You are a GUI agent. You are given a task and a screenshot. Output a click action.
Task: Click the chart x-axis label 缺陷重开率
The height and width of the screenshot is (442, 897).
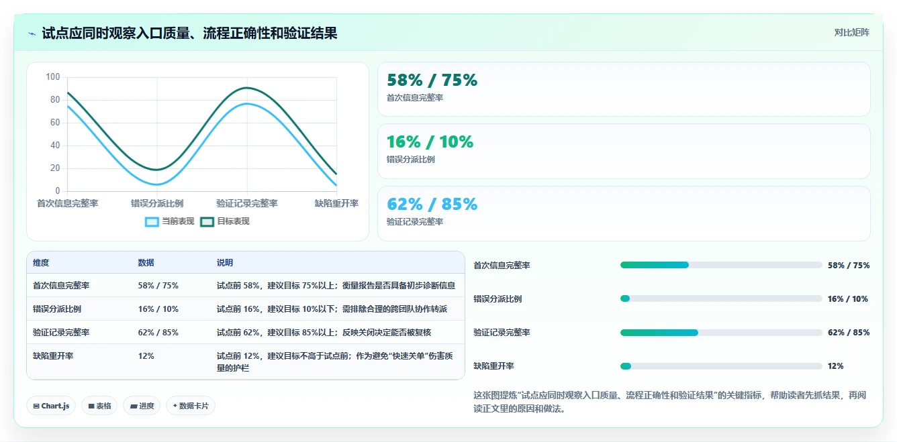(336, 203)
